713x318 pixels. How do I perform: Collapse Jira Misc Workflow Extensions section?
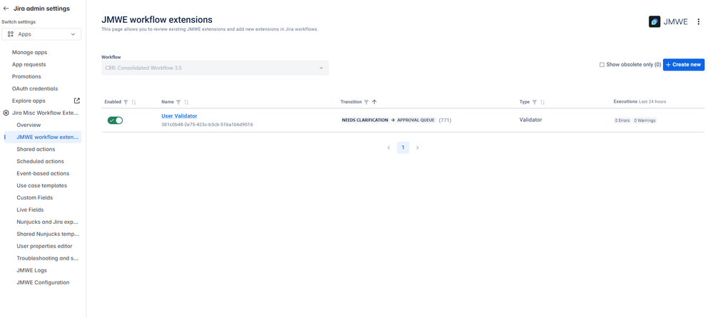[x=44, y=113]
